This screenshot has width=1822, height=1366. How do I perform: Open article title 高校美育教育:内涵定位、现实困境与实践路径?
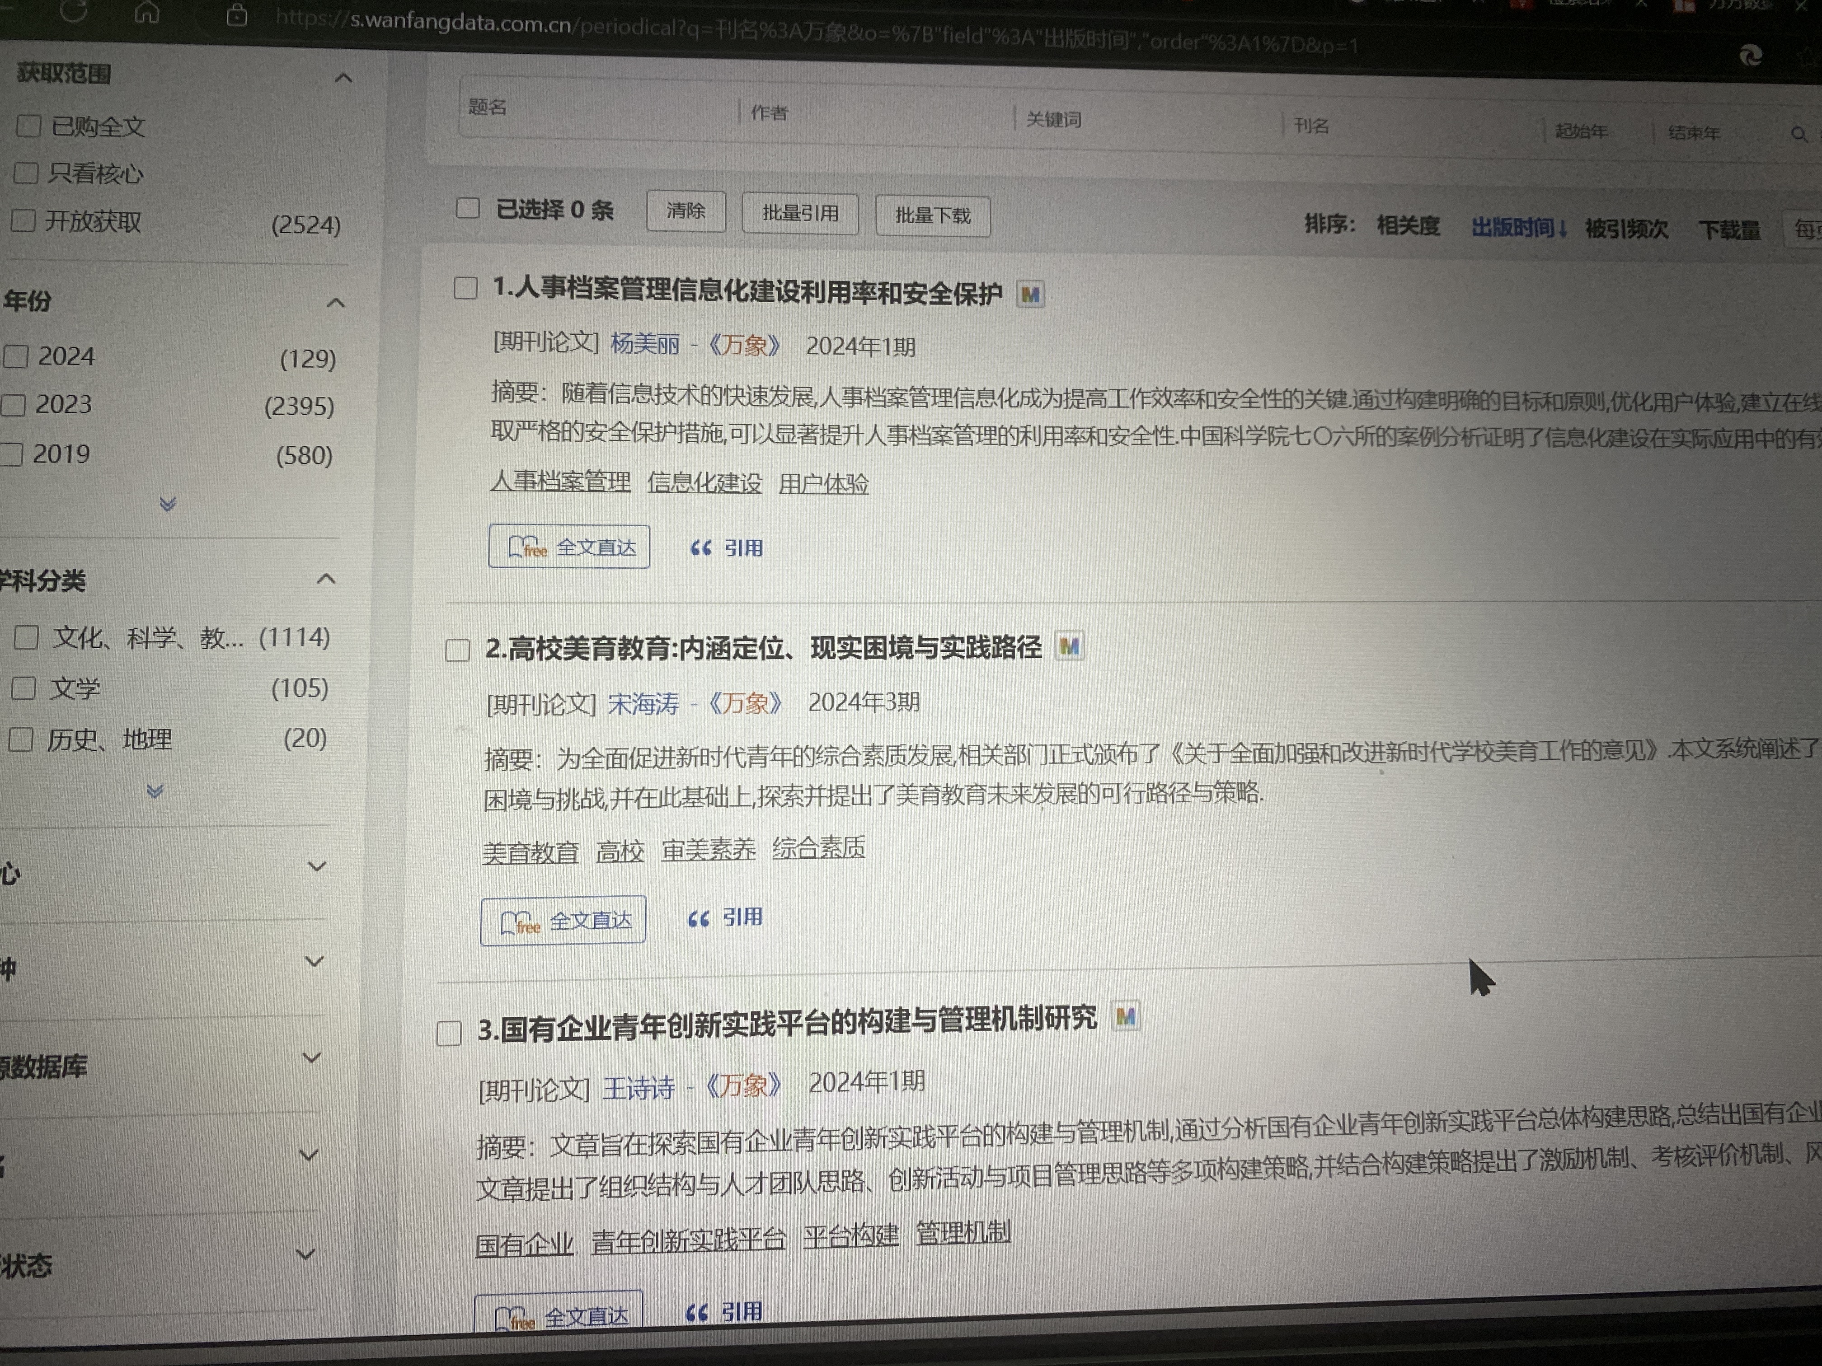click(764, 648)
